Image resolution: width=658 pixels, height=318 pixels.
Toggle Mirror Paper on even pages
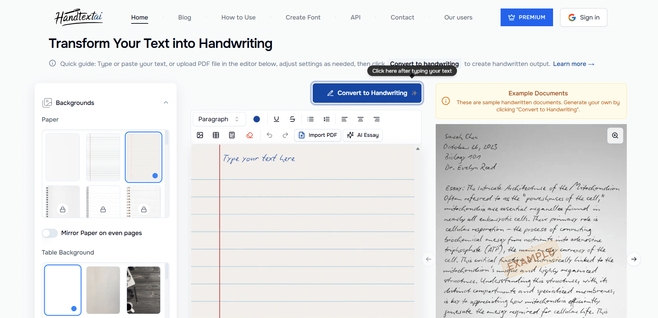[x=50, y=233]
